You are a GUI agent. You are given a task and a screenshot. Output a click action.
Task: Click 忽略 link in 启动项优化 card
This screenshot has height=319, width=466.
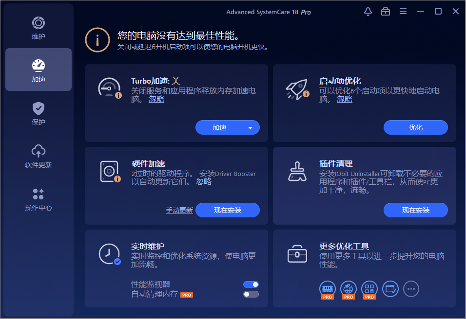tap(345, 99)
